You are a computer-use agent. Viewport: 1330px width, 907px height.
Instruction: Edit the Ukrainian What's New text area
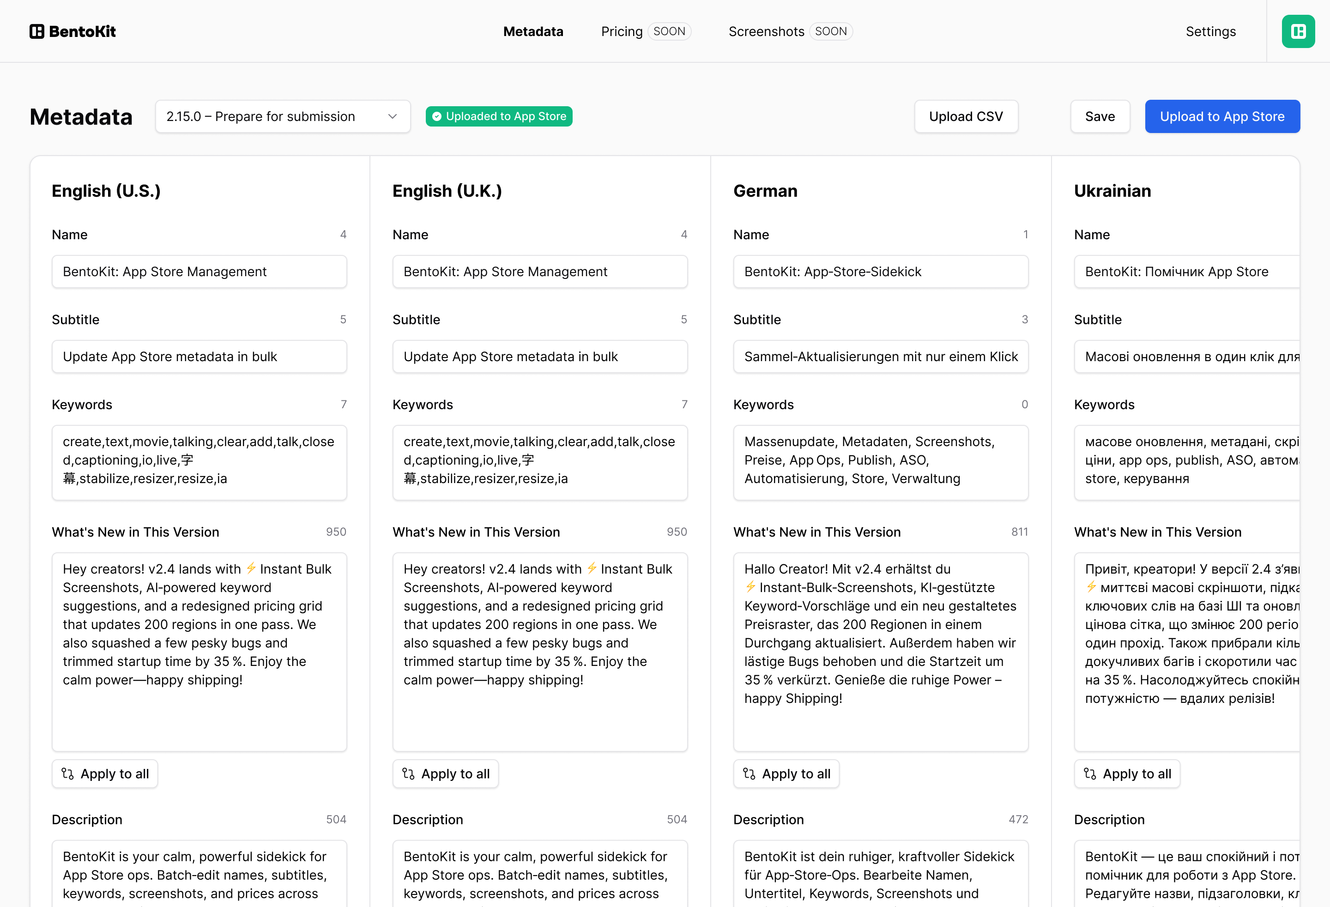click(1187, 652)
